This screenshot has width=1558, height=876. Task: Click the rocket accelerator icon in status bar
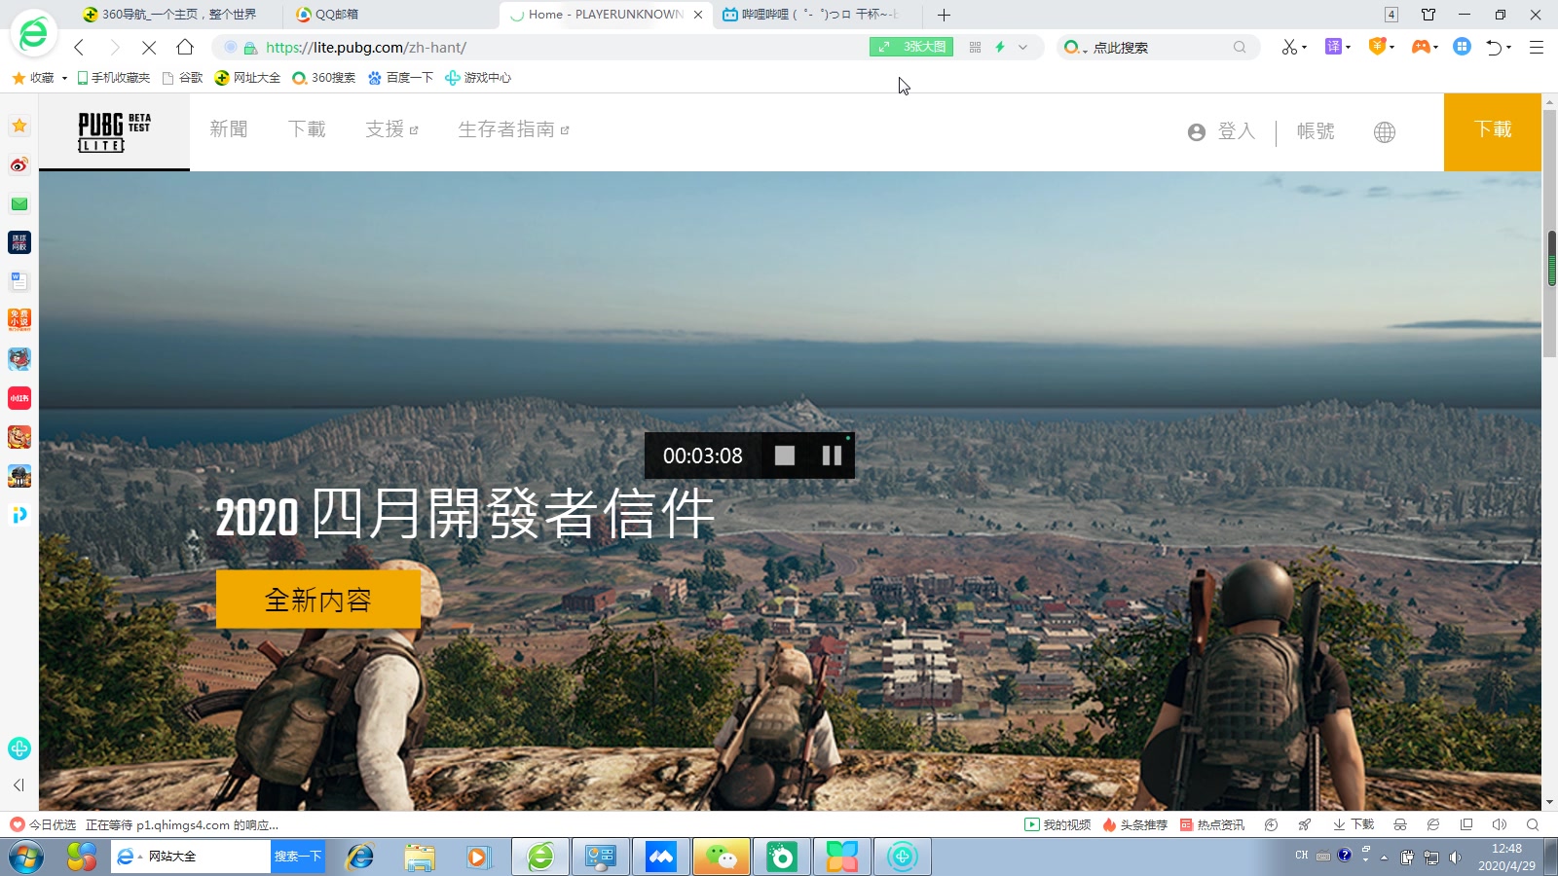click(1305, 824)
